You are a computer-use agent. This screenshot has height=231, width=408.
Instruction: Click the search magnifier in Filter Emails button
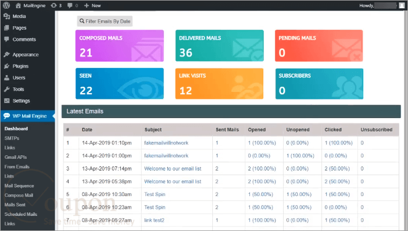82,21
